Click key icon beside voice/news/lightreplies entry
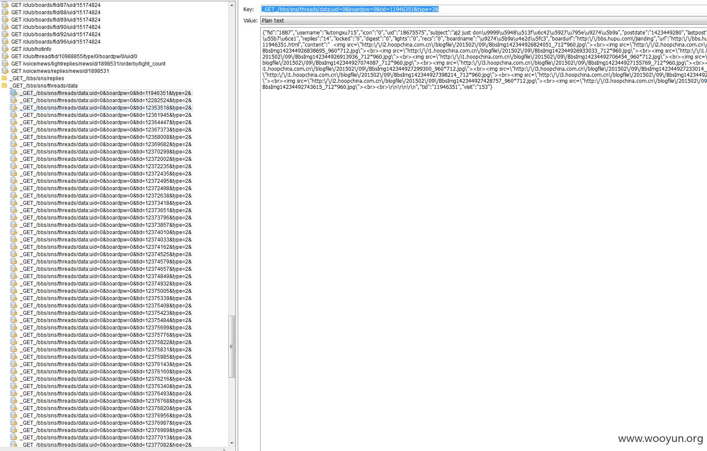 pos(5,63)
